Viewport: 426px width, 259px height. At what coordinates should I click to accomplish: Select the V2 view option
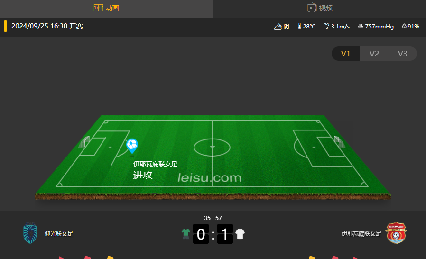pos(374,54)
